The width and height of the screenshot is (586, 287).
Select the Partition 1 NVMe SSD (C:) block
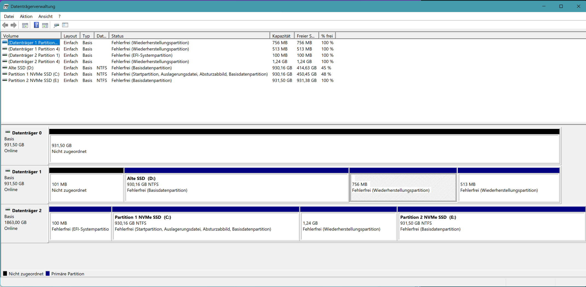click(206, 224)
